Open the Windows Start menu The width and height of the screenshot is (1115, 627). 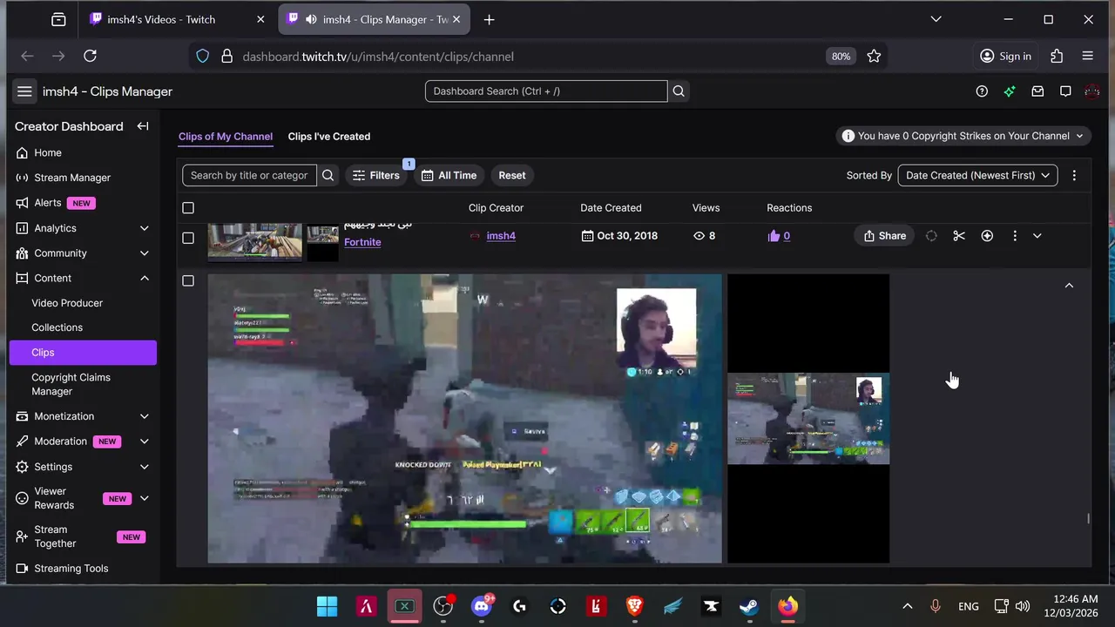tap(328, 606)
